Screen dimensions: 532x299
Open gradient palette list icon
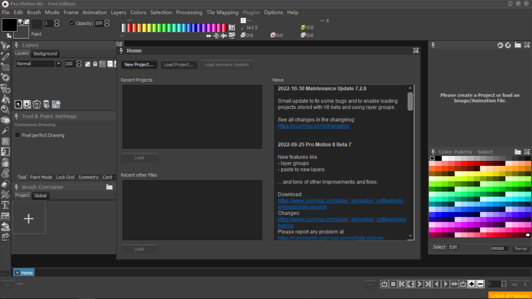[232, 28]
